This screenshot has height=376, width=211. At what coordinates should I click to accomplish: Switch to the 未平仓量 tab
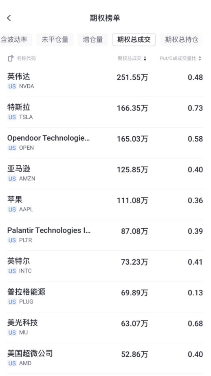point(55,40)
